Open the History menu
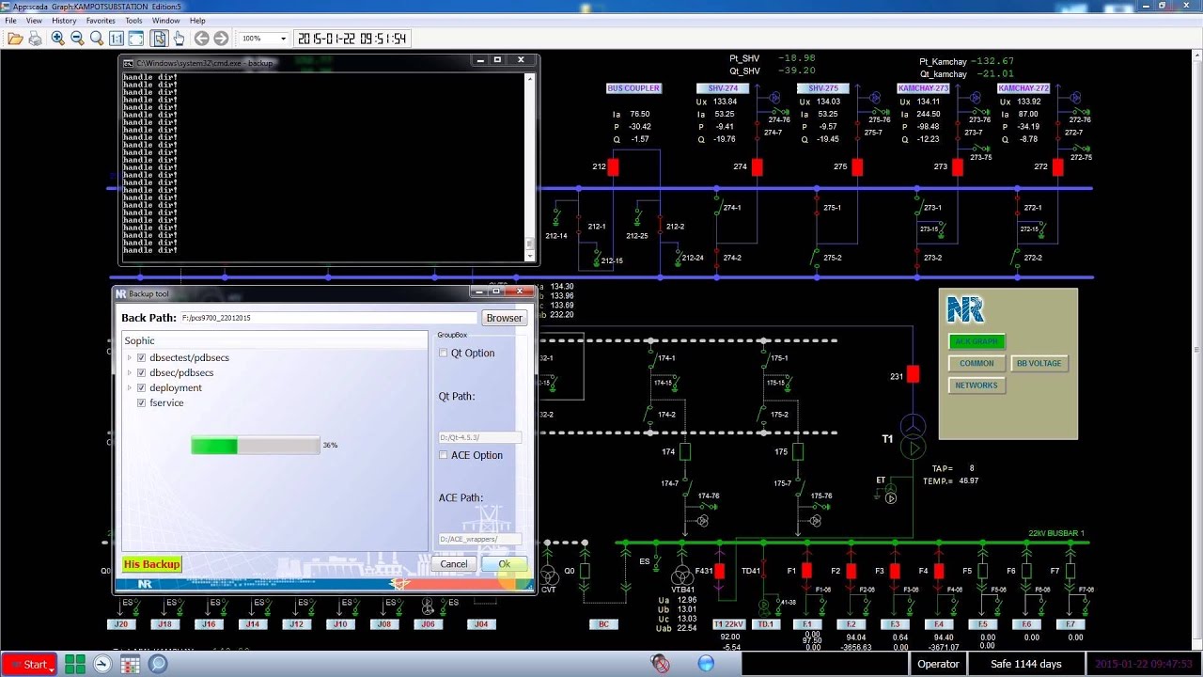Viewport: 1203px width, 677px height. click(x=64, y=21)
